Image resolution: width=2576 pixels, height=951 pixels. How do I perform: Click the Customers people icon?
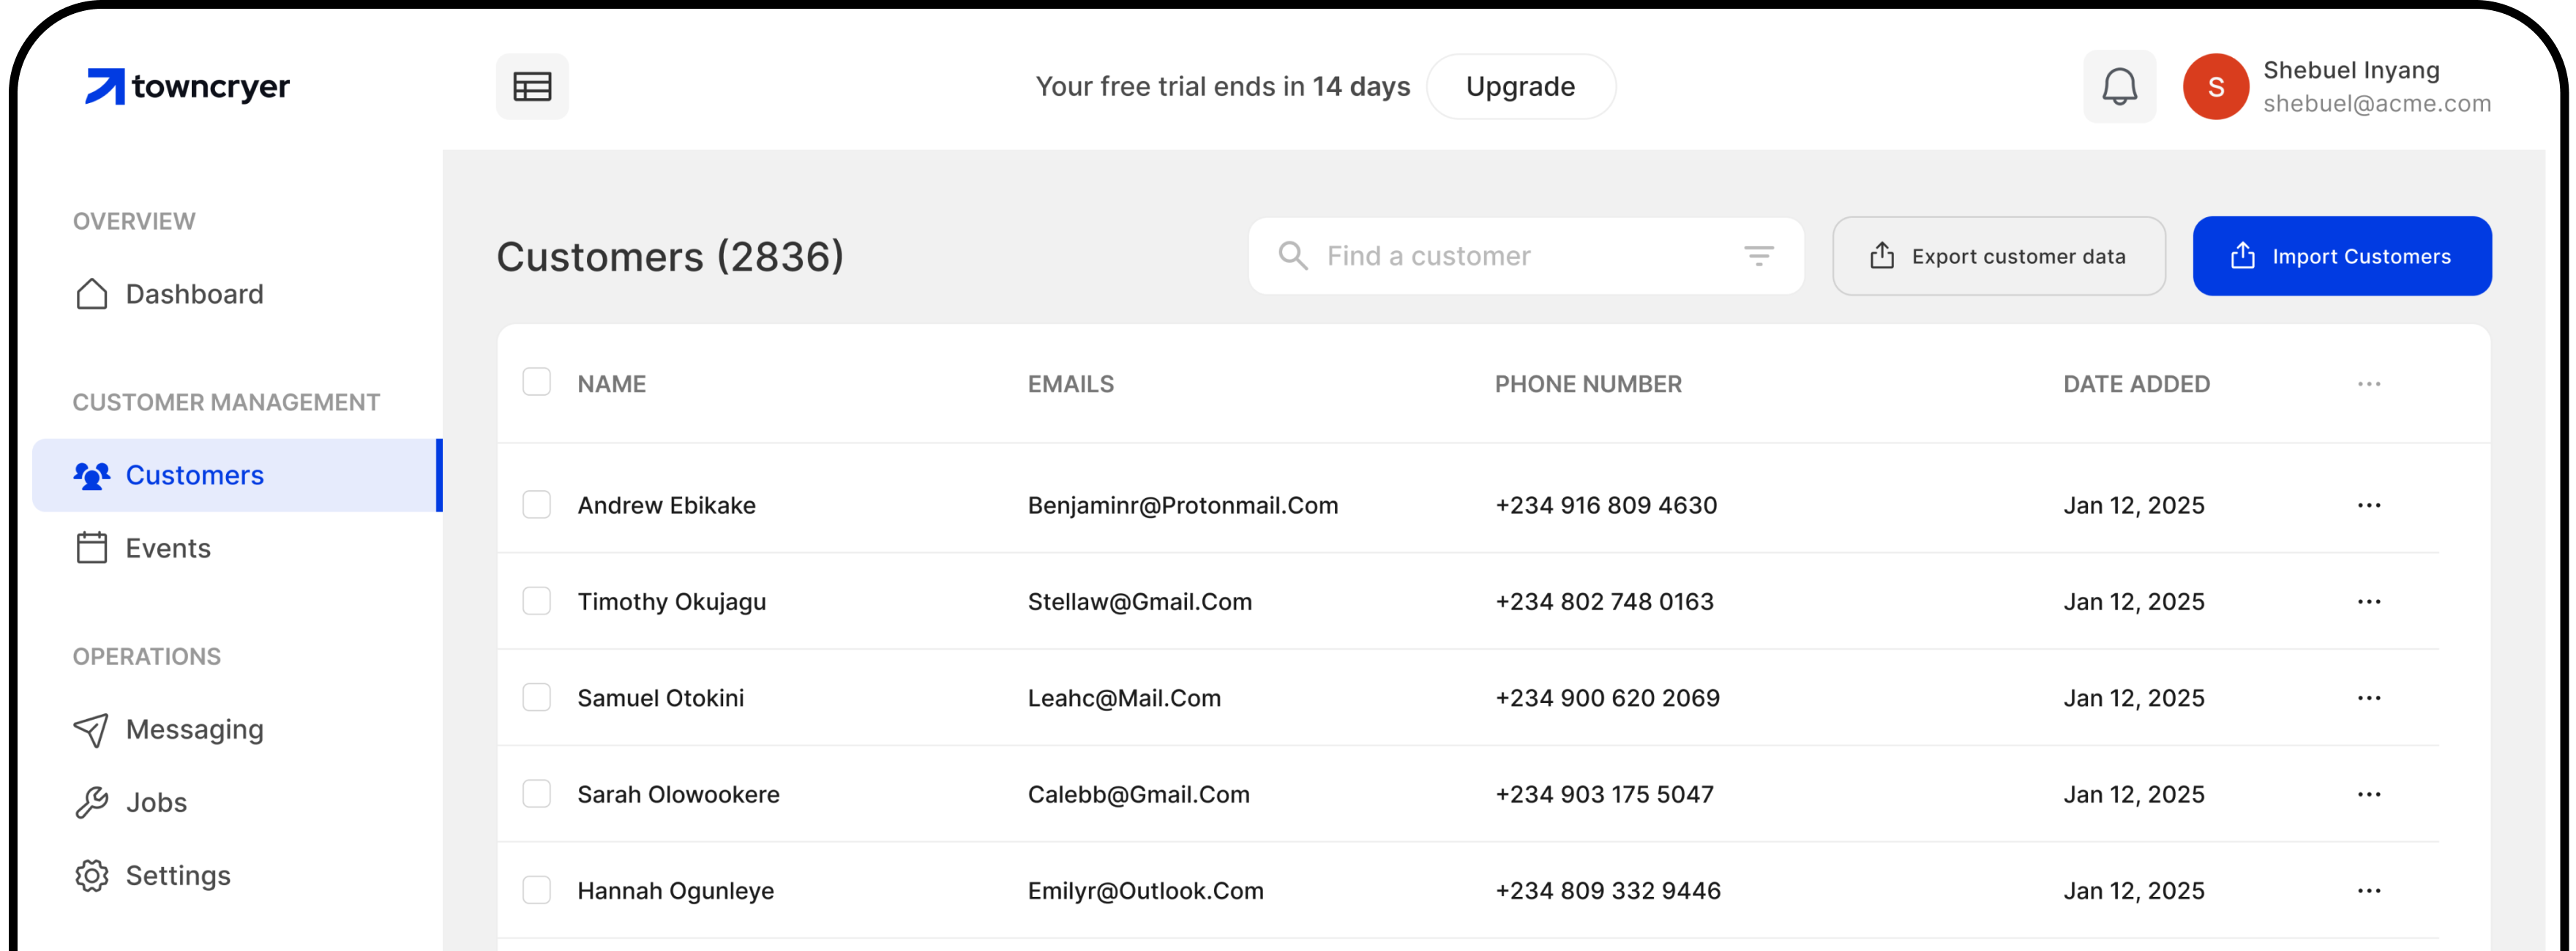[x=92, y=475]
